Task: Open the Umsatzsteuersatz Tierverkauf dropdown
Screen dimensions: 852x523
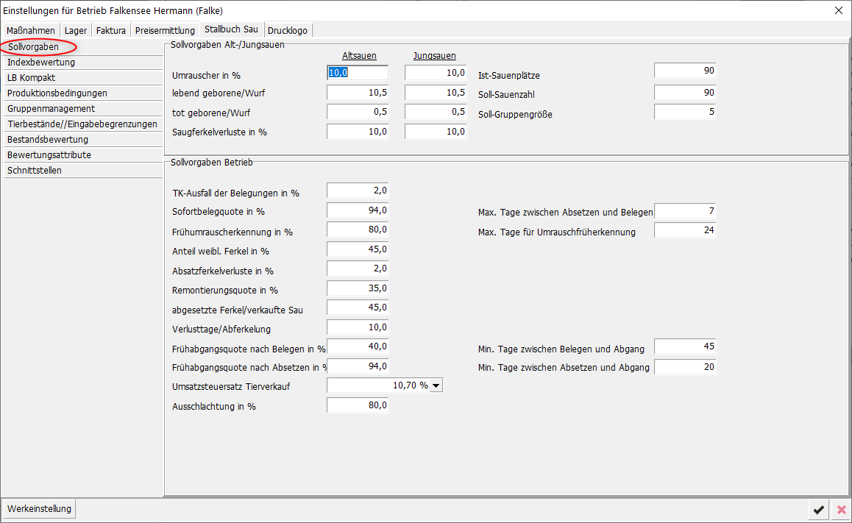Action: click(436, 385)
